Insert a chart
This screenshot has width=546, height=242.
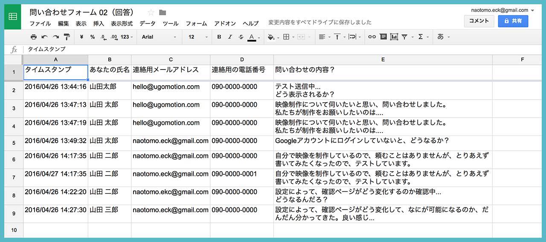click(394, 37)
